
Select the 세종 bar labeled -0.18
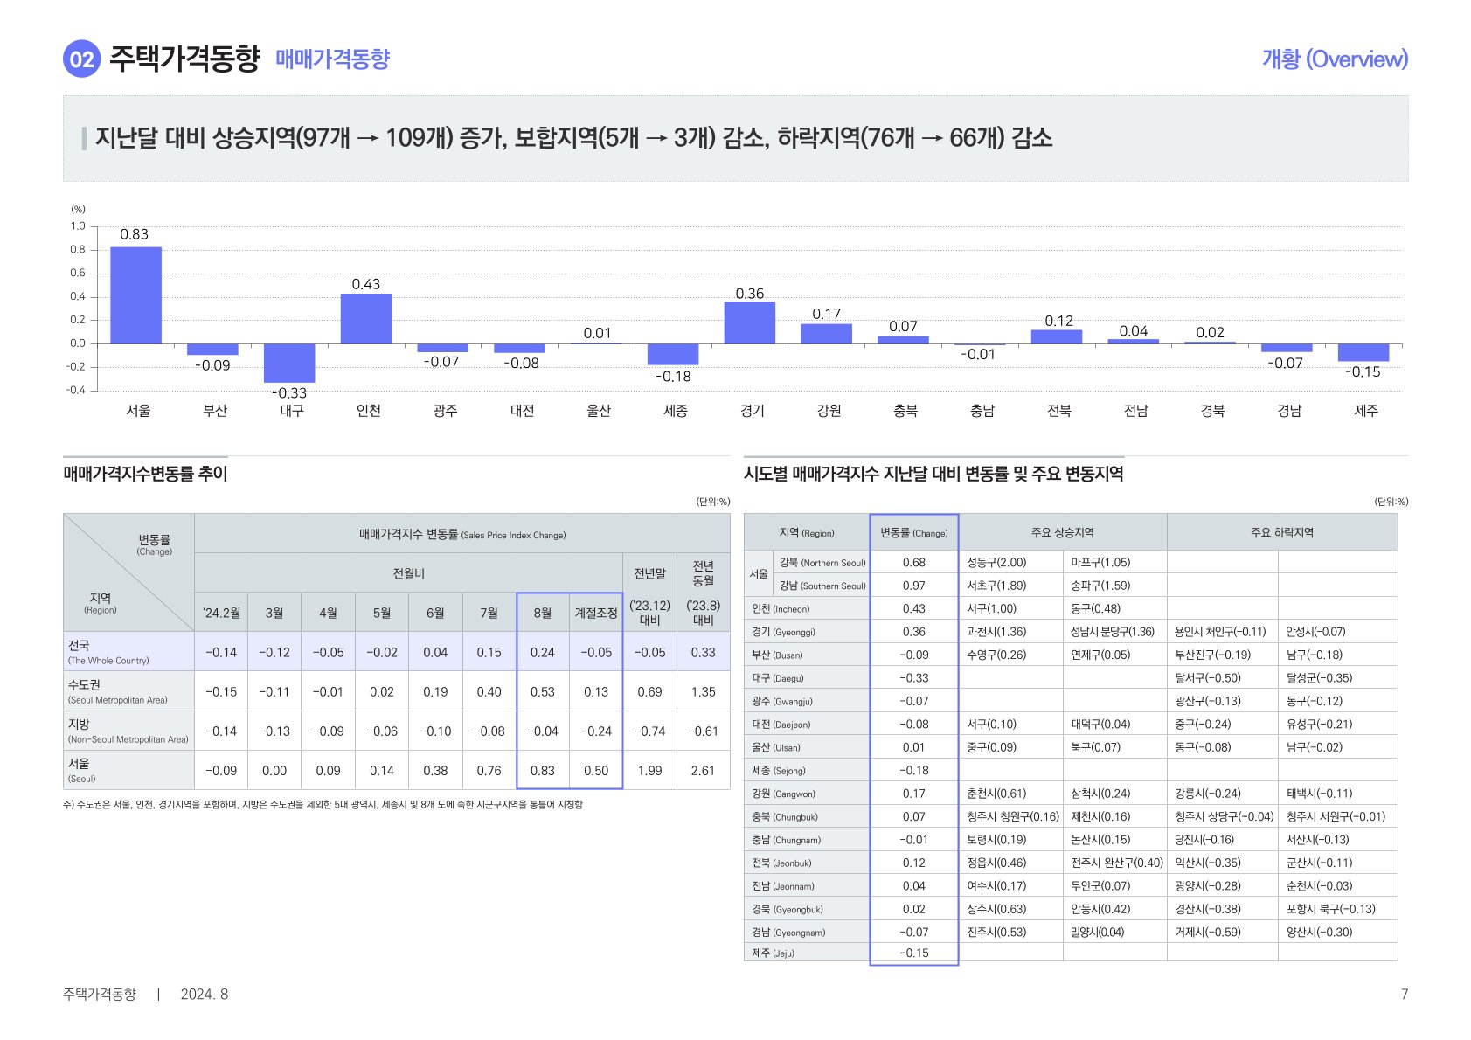(x=672, y=354)
